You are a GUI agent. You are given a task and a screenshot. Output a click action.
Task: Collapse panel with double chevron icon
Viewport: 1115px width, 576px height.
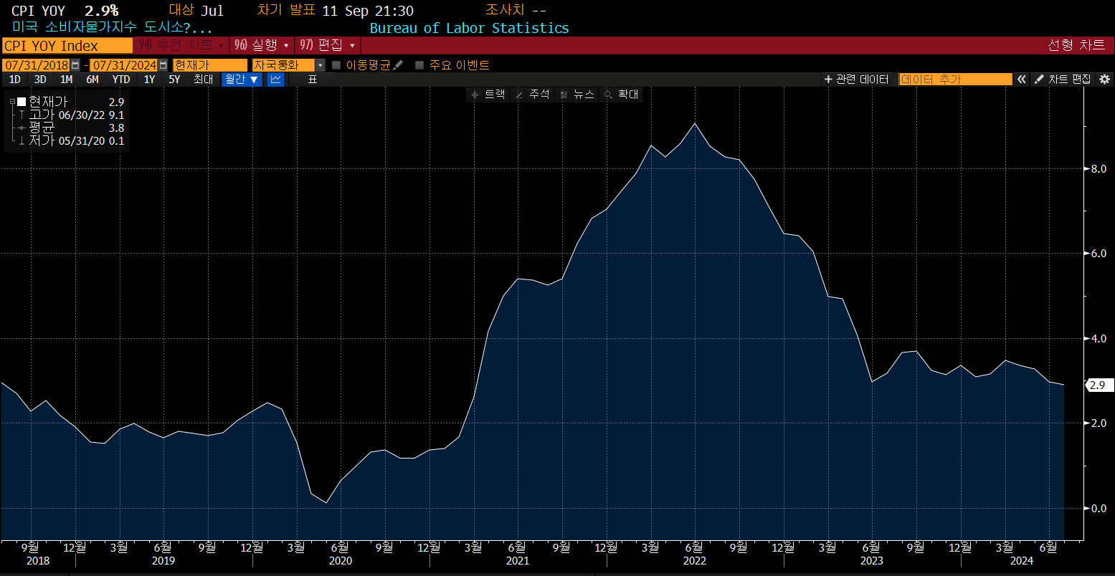1021,80
